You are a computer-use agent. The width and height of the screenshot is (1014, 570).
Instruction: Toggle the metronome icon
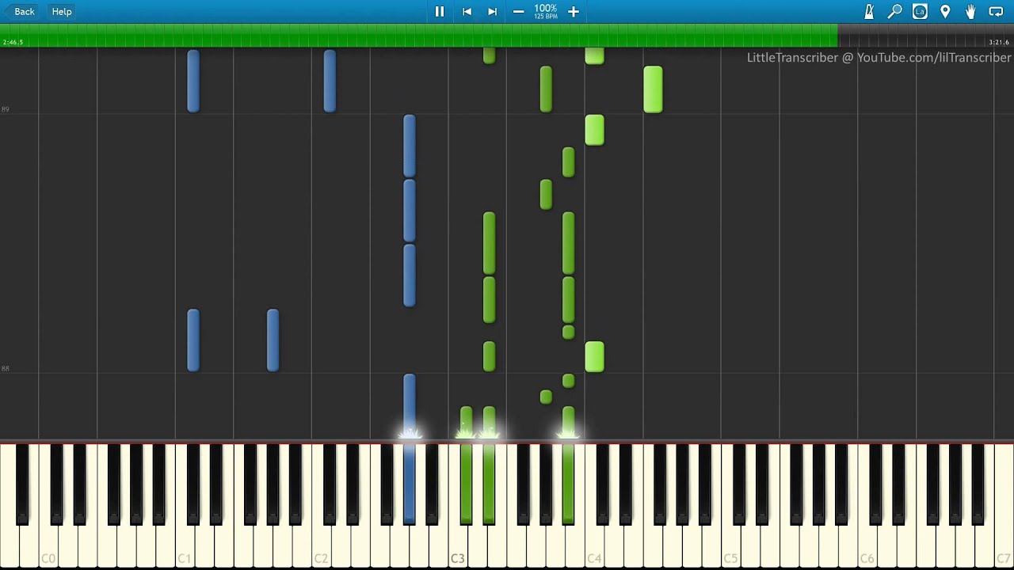(x=869, y=11)
